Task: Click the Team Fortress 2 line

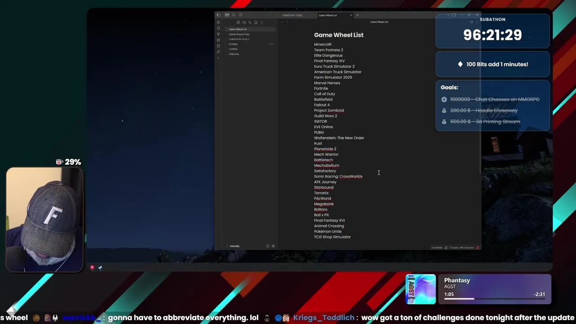Action: point(328,50)
